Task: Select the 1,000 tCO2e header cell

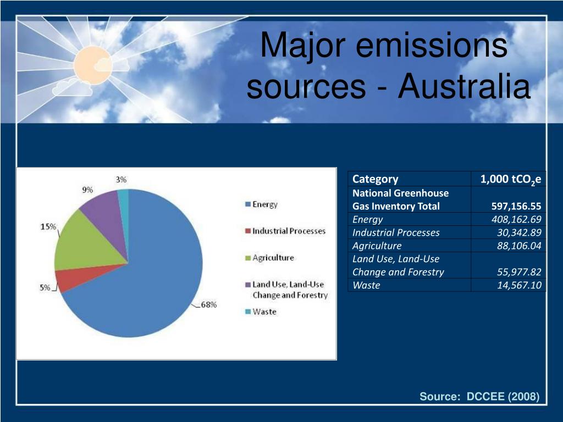Action: click(x=509, y=179)
